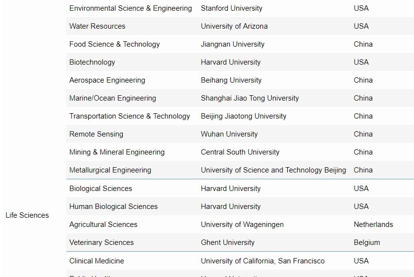The width and height of the screenshot is (414, 277).
Task: Click Transportation Science & Technology subject
Action: coord(130,116)
